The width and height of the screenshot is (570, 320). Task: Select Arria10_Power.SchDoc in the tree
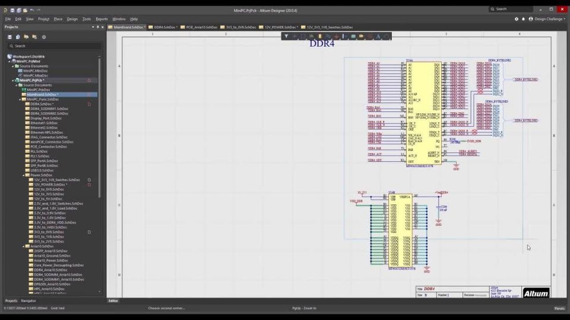click(x=51, y=260)
